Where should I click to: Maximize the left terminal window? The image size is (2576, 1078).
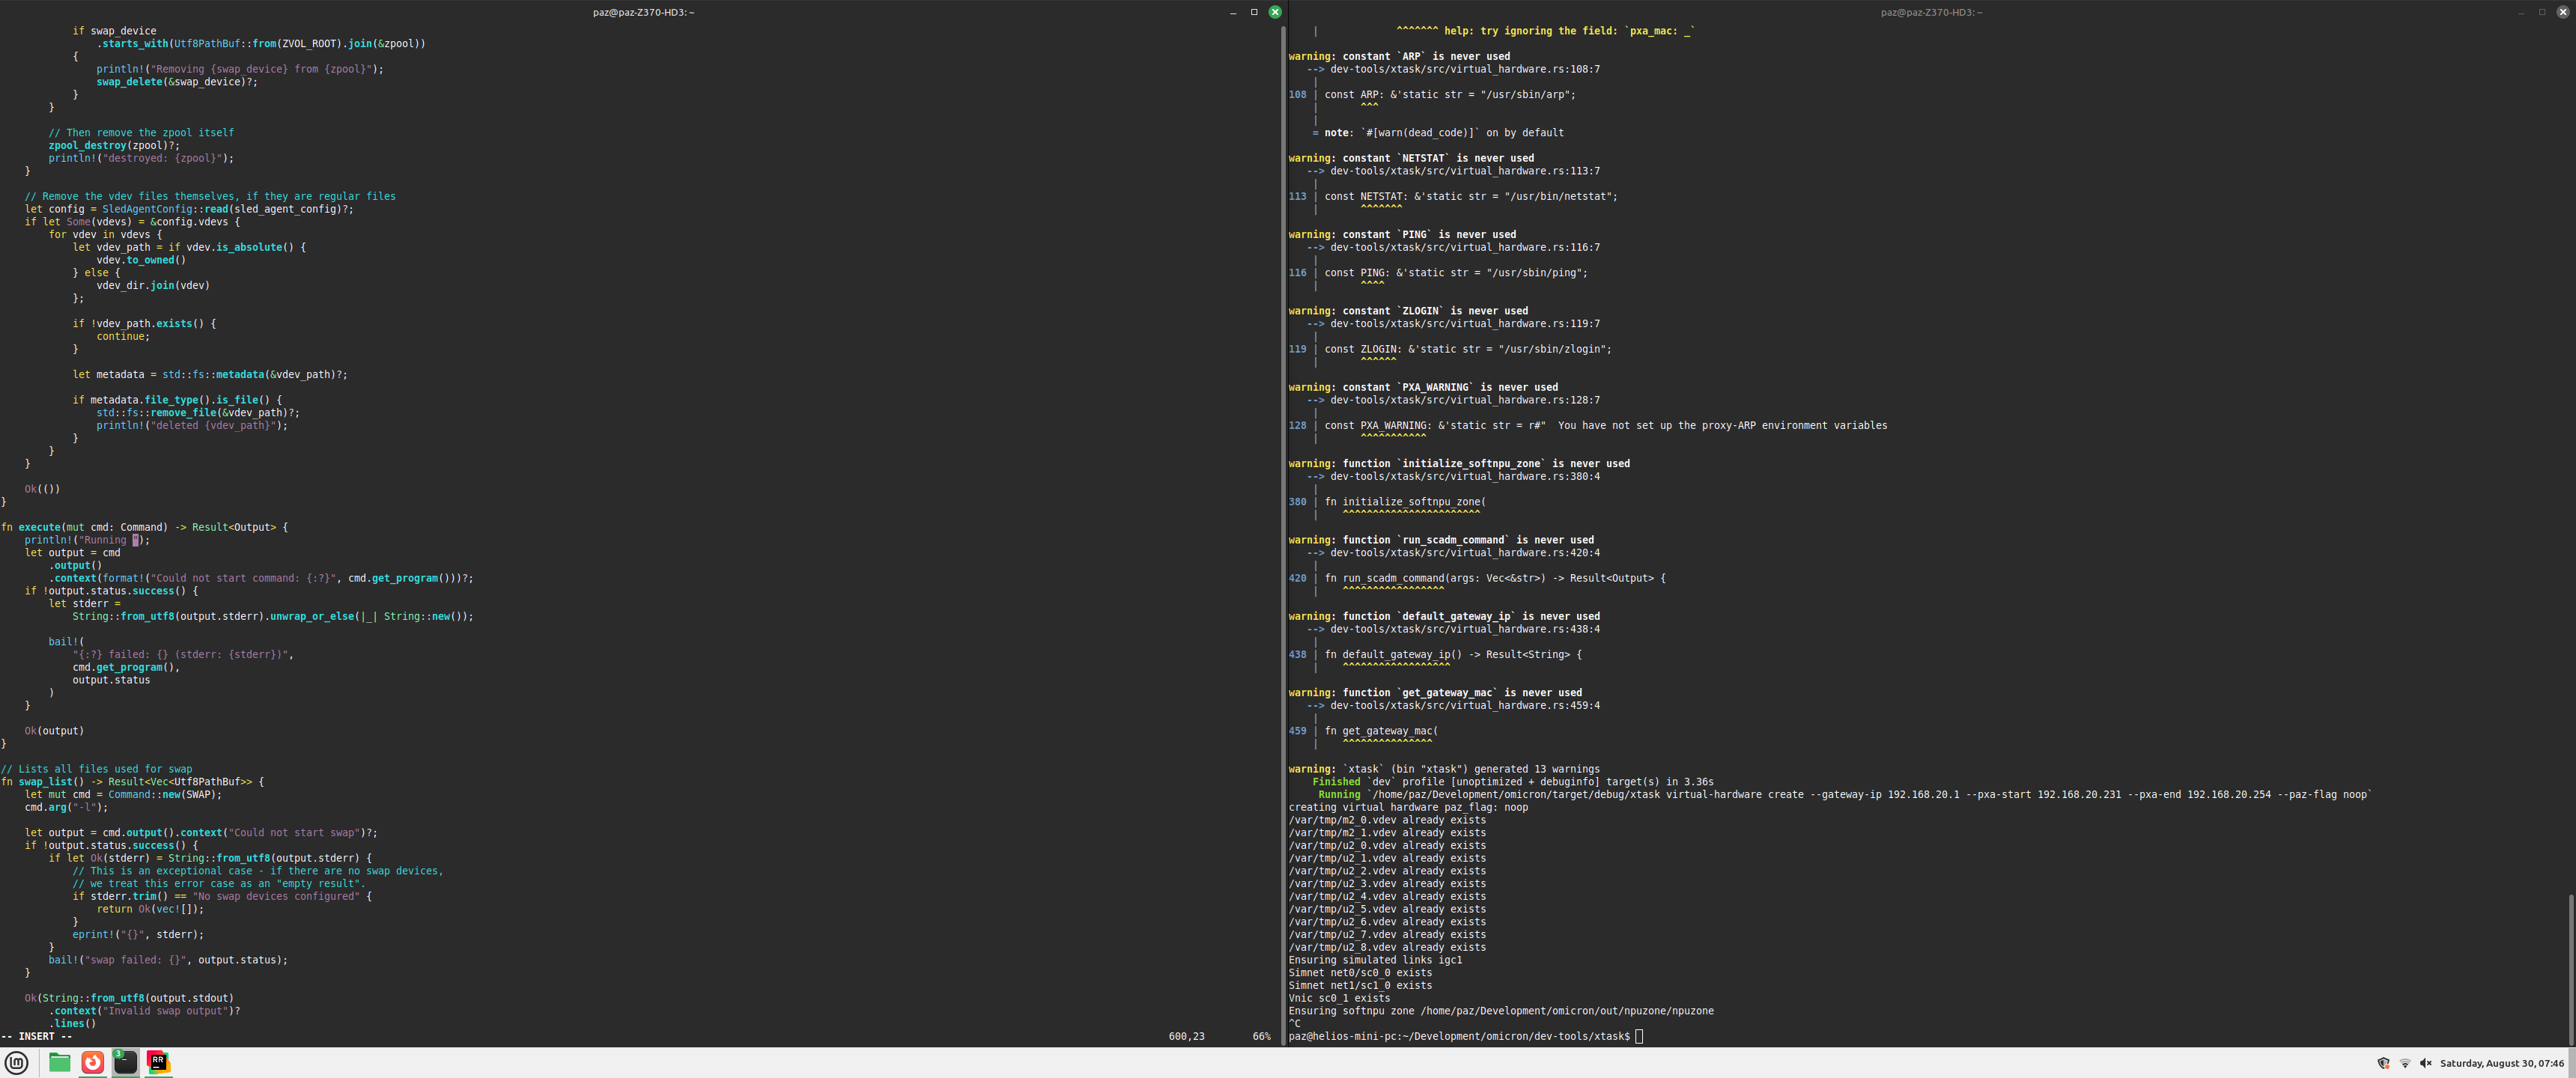coord(1254,12)
